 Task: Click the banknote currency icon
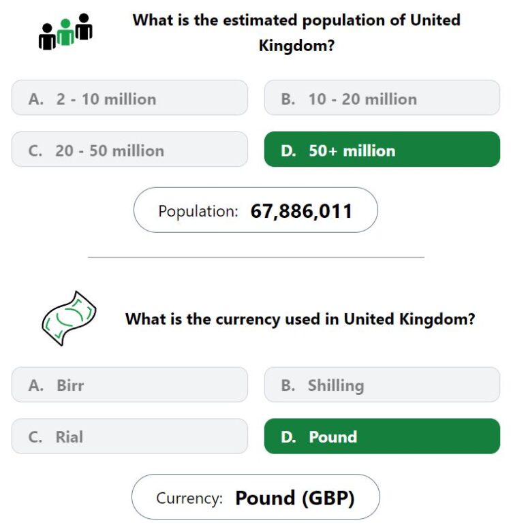pyautogui.click(x=69, y=318)
